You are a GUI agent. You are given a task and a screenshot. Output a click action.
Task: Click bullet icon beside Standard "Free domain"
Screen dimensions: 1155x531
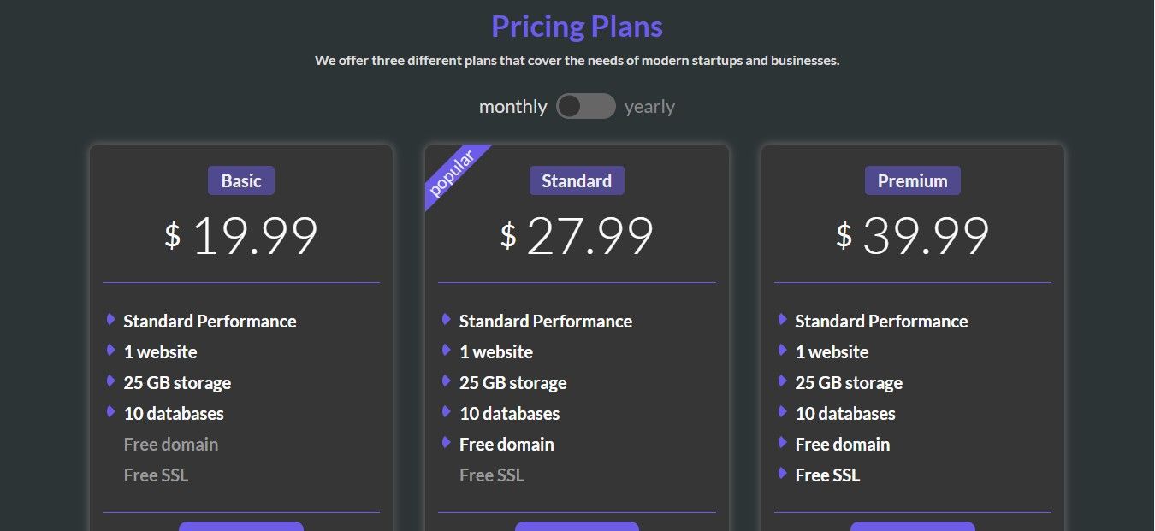click(x=447, y=442)
